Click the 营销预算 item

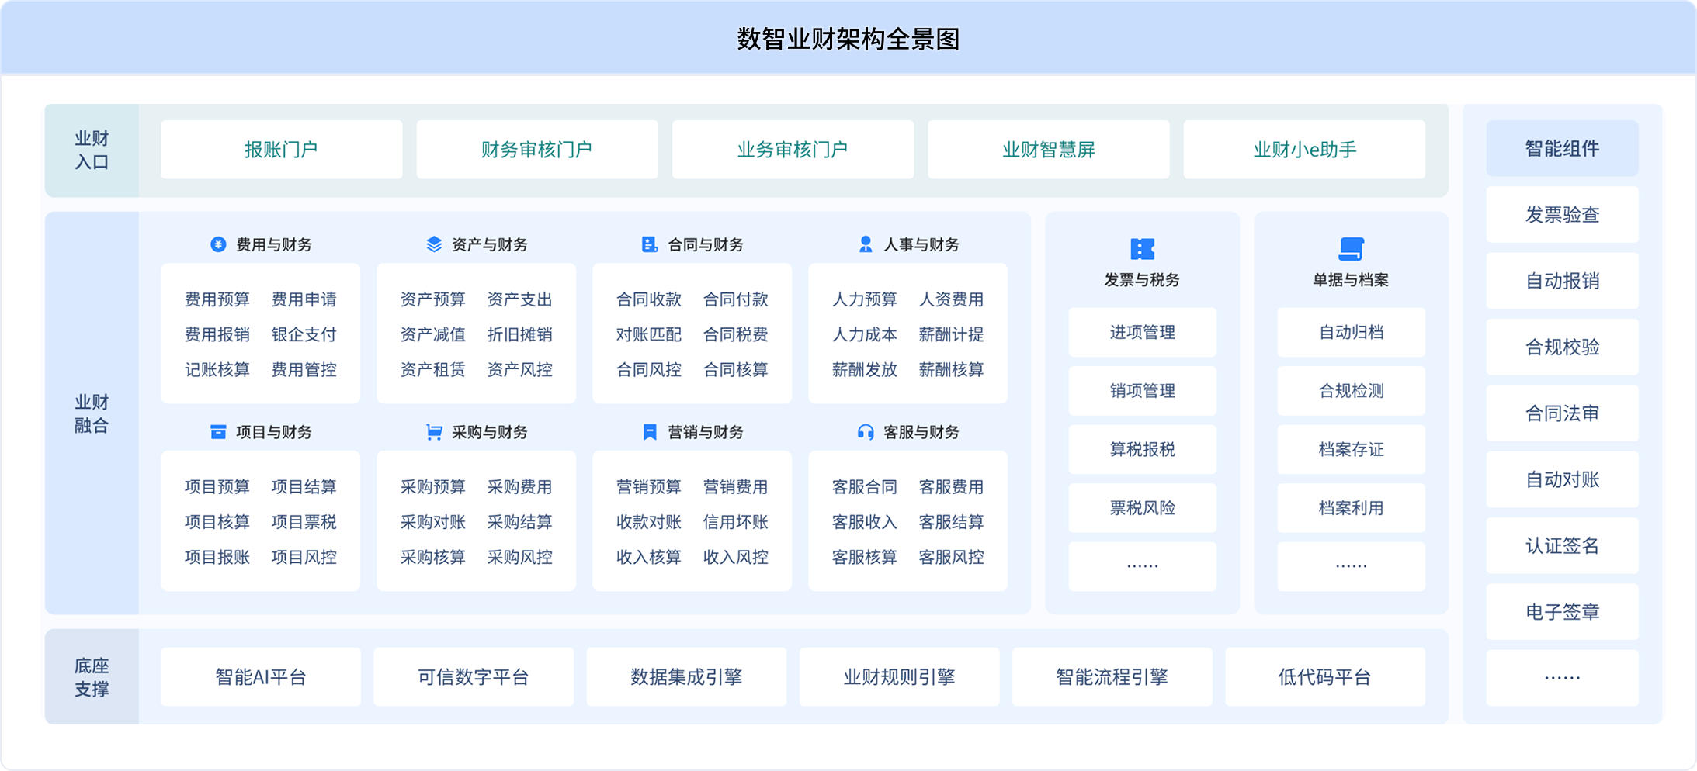tap(649, 487)
